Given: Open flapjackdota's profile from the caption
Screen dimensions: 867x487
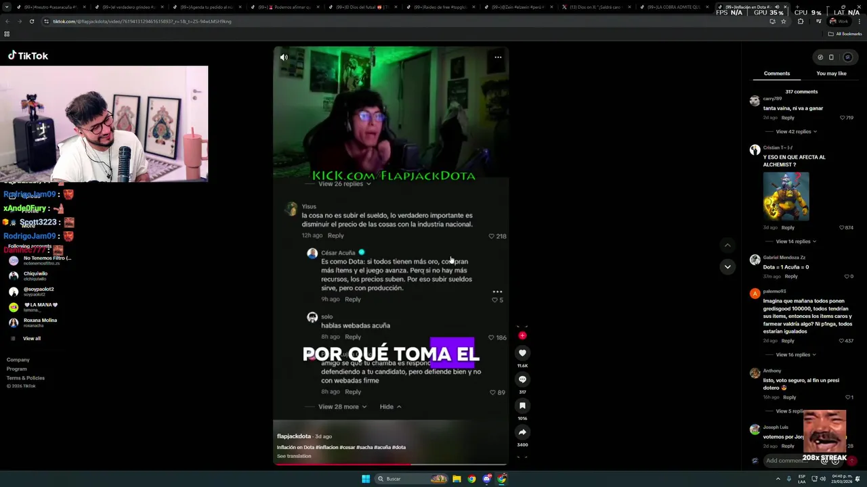Looking at the screenshot, I should tap(293, 436).
